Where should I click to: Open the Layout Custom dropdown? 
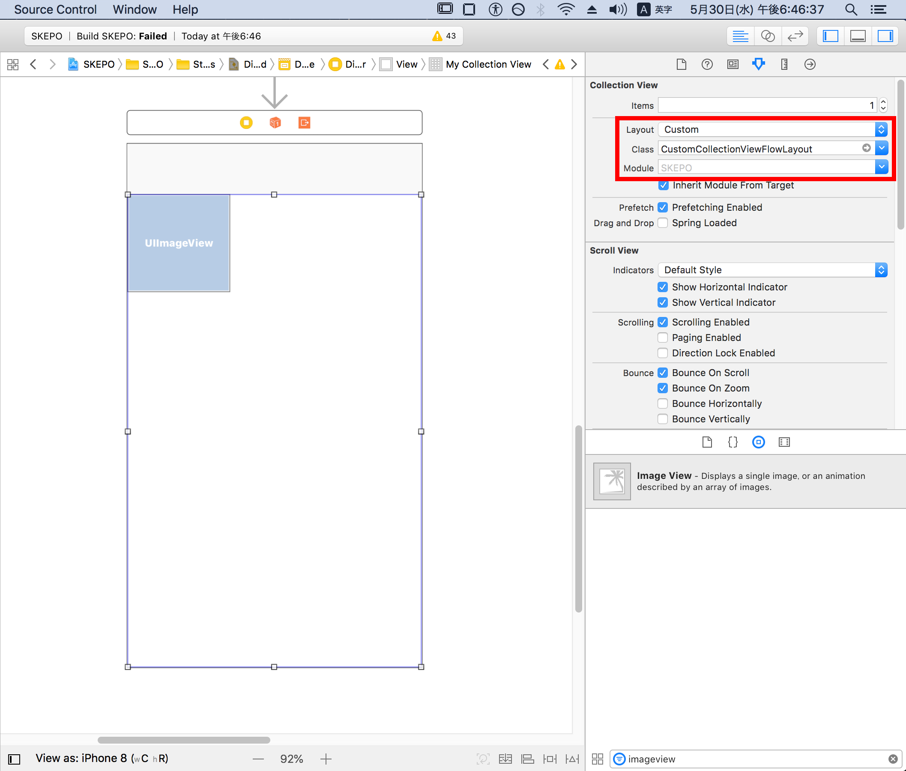point(772,129)
